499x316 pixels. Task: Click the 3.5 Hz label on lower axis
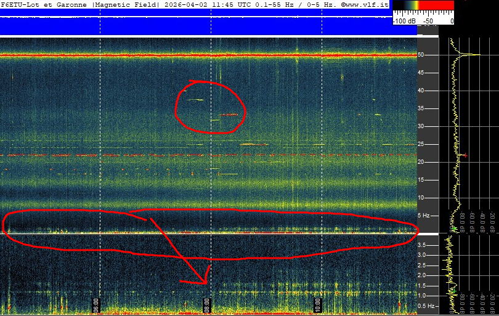click(x=423, y=245)
